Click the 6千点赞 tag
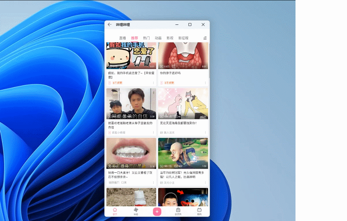 point(117,83)
